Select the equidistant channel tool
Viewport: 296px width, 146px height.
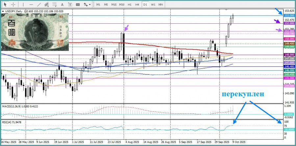[47, 5]
